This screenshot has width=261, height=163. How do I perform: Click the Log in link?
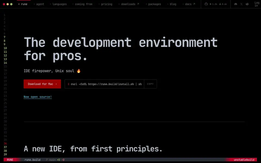(257, 4)
